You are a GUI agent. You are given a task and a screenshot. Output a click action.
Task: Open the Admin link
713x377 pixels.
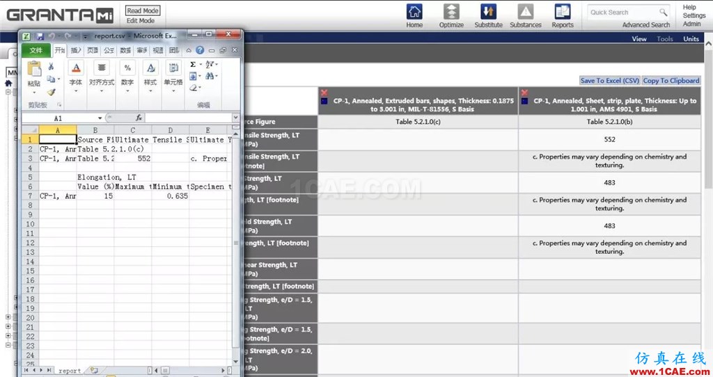pyautogui.click(x=691, y=24)
